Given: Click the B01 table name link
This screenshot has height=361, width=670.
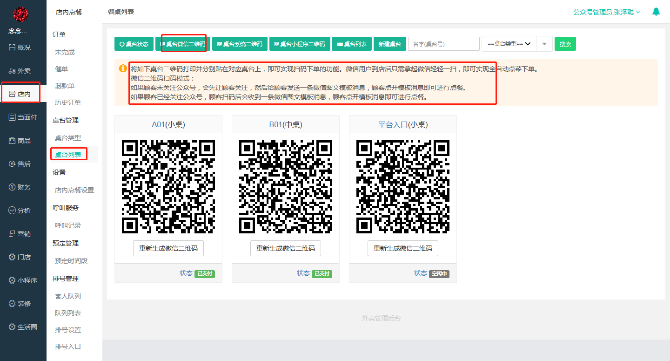Looking at the screenshot, I should click(x=276, y=124).
